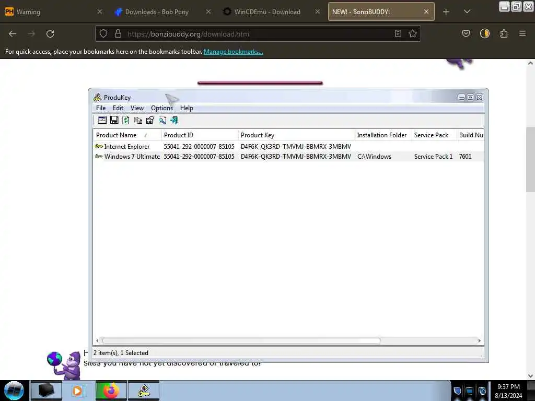Click the Manage bookmarks link
Screen dimensions: 535x401
tap(234, 52)
